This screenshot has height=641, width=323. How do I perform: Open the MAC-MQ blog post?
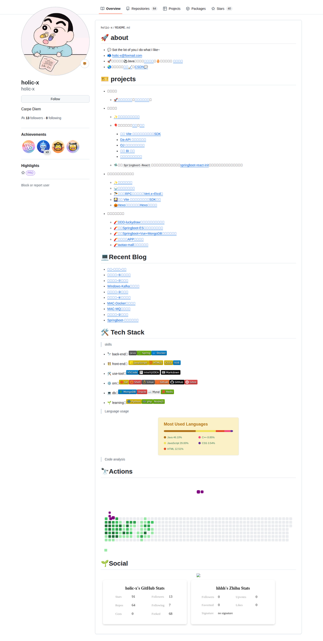point(119,309)
